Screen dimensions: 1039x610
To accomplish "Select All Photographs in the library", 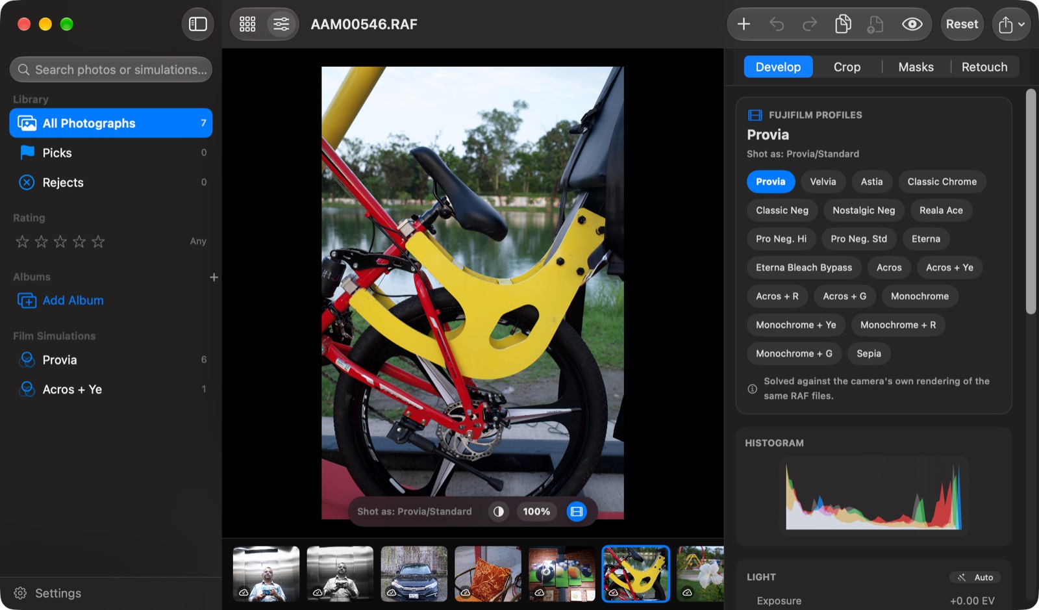I will pos(111,123).
